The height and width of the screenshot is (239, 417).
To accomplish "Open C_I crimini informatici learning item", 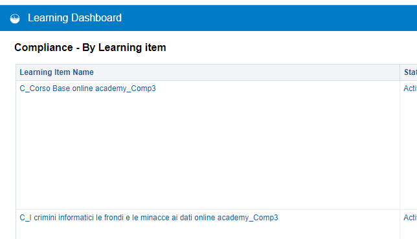I will tap(149, 218).
